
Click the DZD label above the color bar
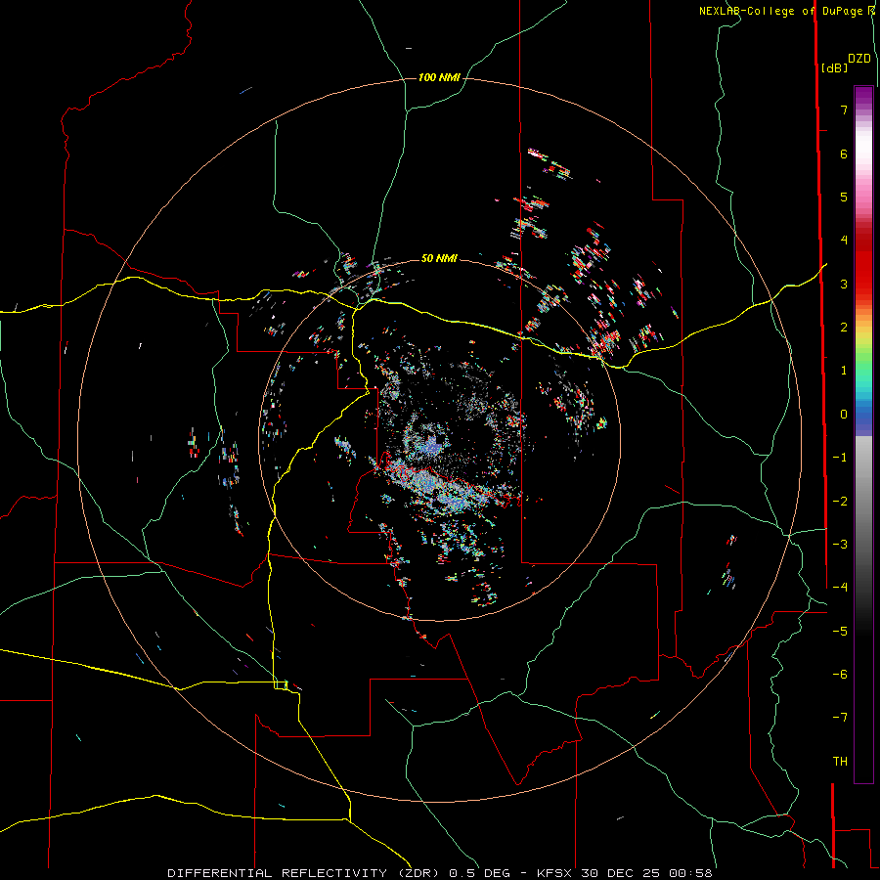[859, 59]
